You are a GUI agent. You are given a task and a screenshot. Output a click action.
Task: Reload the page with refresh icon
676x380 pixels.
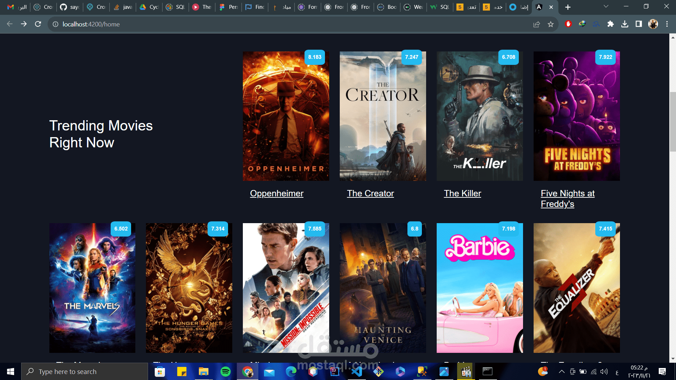(x=38, y=24)
